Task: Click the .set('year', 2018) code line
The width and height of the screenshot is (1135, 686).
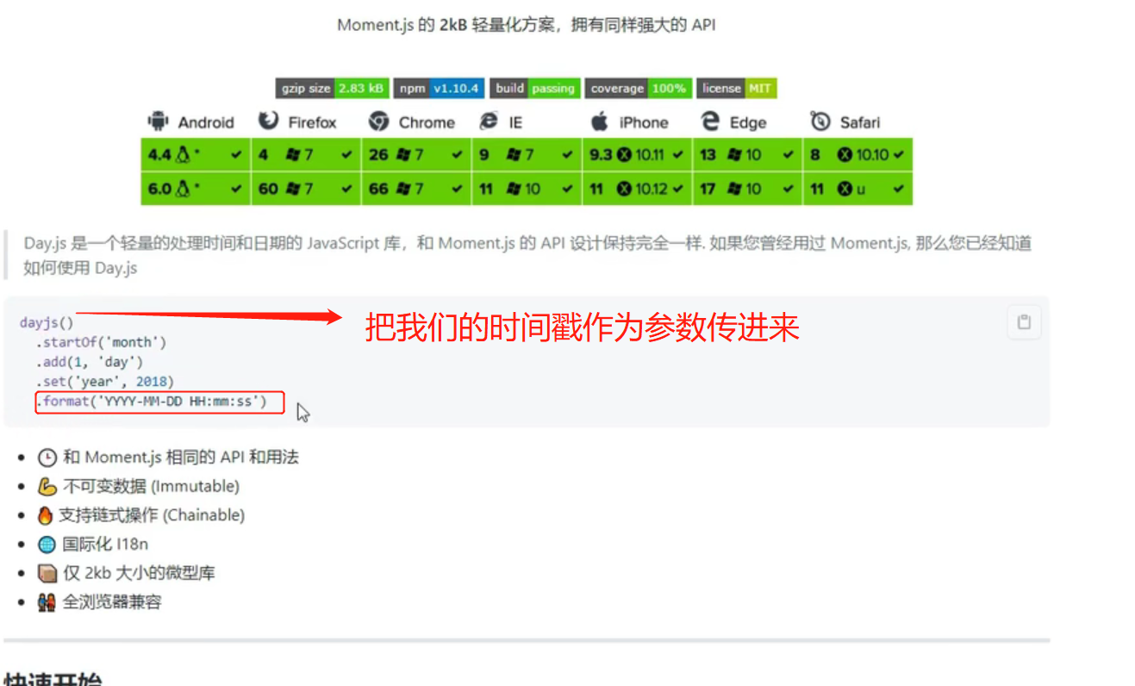Action: 104,381
